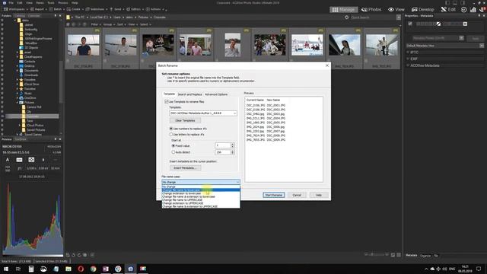The width and height of the screenshot is (487, 274).
Task: Select the Desktop folder in the tree
Action: coord(30,66)
